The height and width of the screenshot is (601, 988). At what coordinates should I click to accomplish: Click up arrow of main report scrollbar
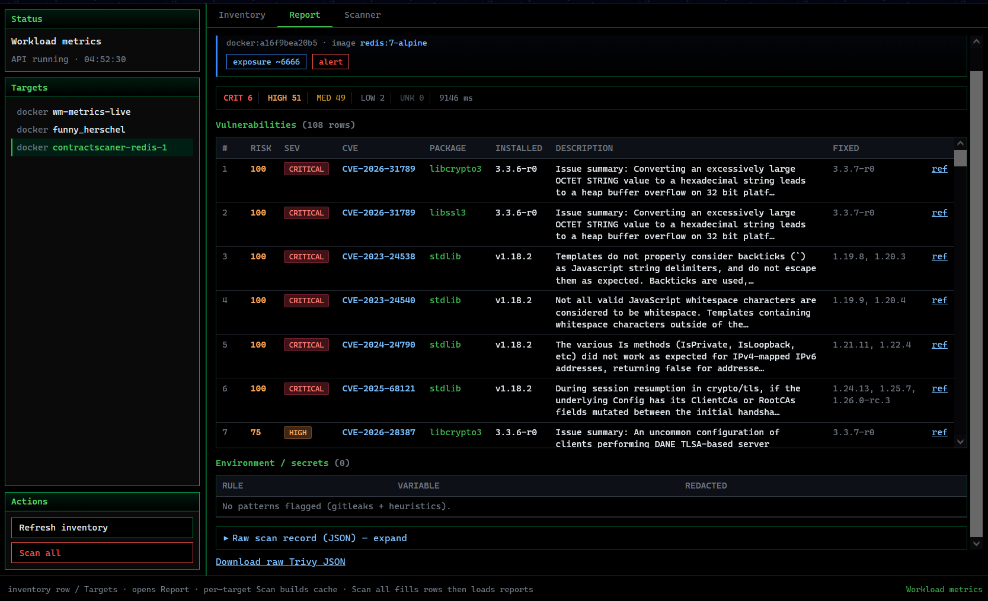click(x=976, y=41)
